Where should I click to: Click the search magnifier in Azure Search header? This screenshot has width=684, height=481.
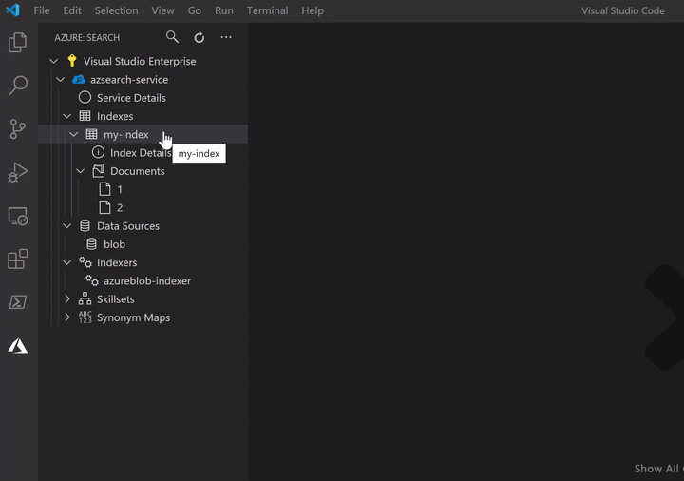(172, 37)
